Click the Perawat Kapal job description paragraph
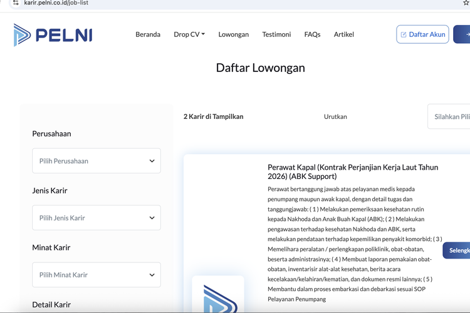This screenshot has width=470, height=313. 355,244
